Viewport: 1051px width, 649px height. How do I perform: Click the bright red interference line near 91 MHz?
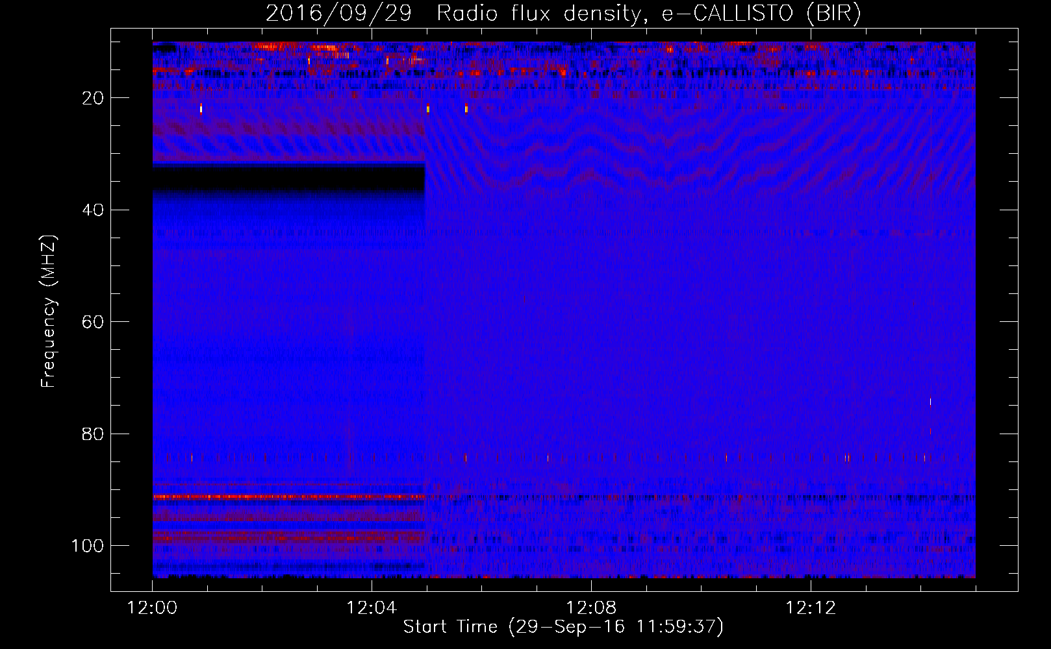tap(288, 496)
